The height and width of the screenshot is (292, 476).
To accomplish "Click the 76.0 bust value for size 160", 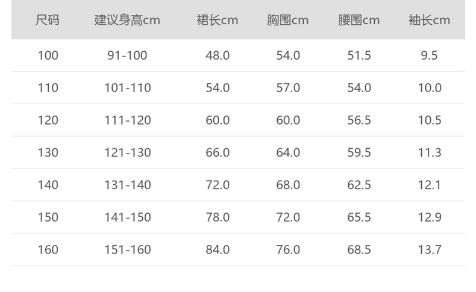I will tap(288, 249).
